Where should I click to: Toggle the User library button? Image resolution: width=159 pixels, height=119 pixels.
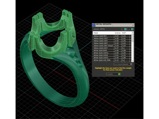point(130,29)
